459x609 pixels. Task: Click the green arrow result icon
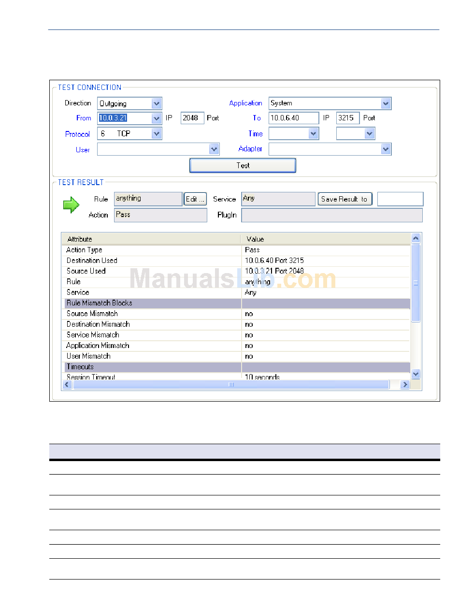[x=71, y=206]
